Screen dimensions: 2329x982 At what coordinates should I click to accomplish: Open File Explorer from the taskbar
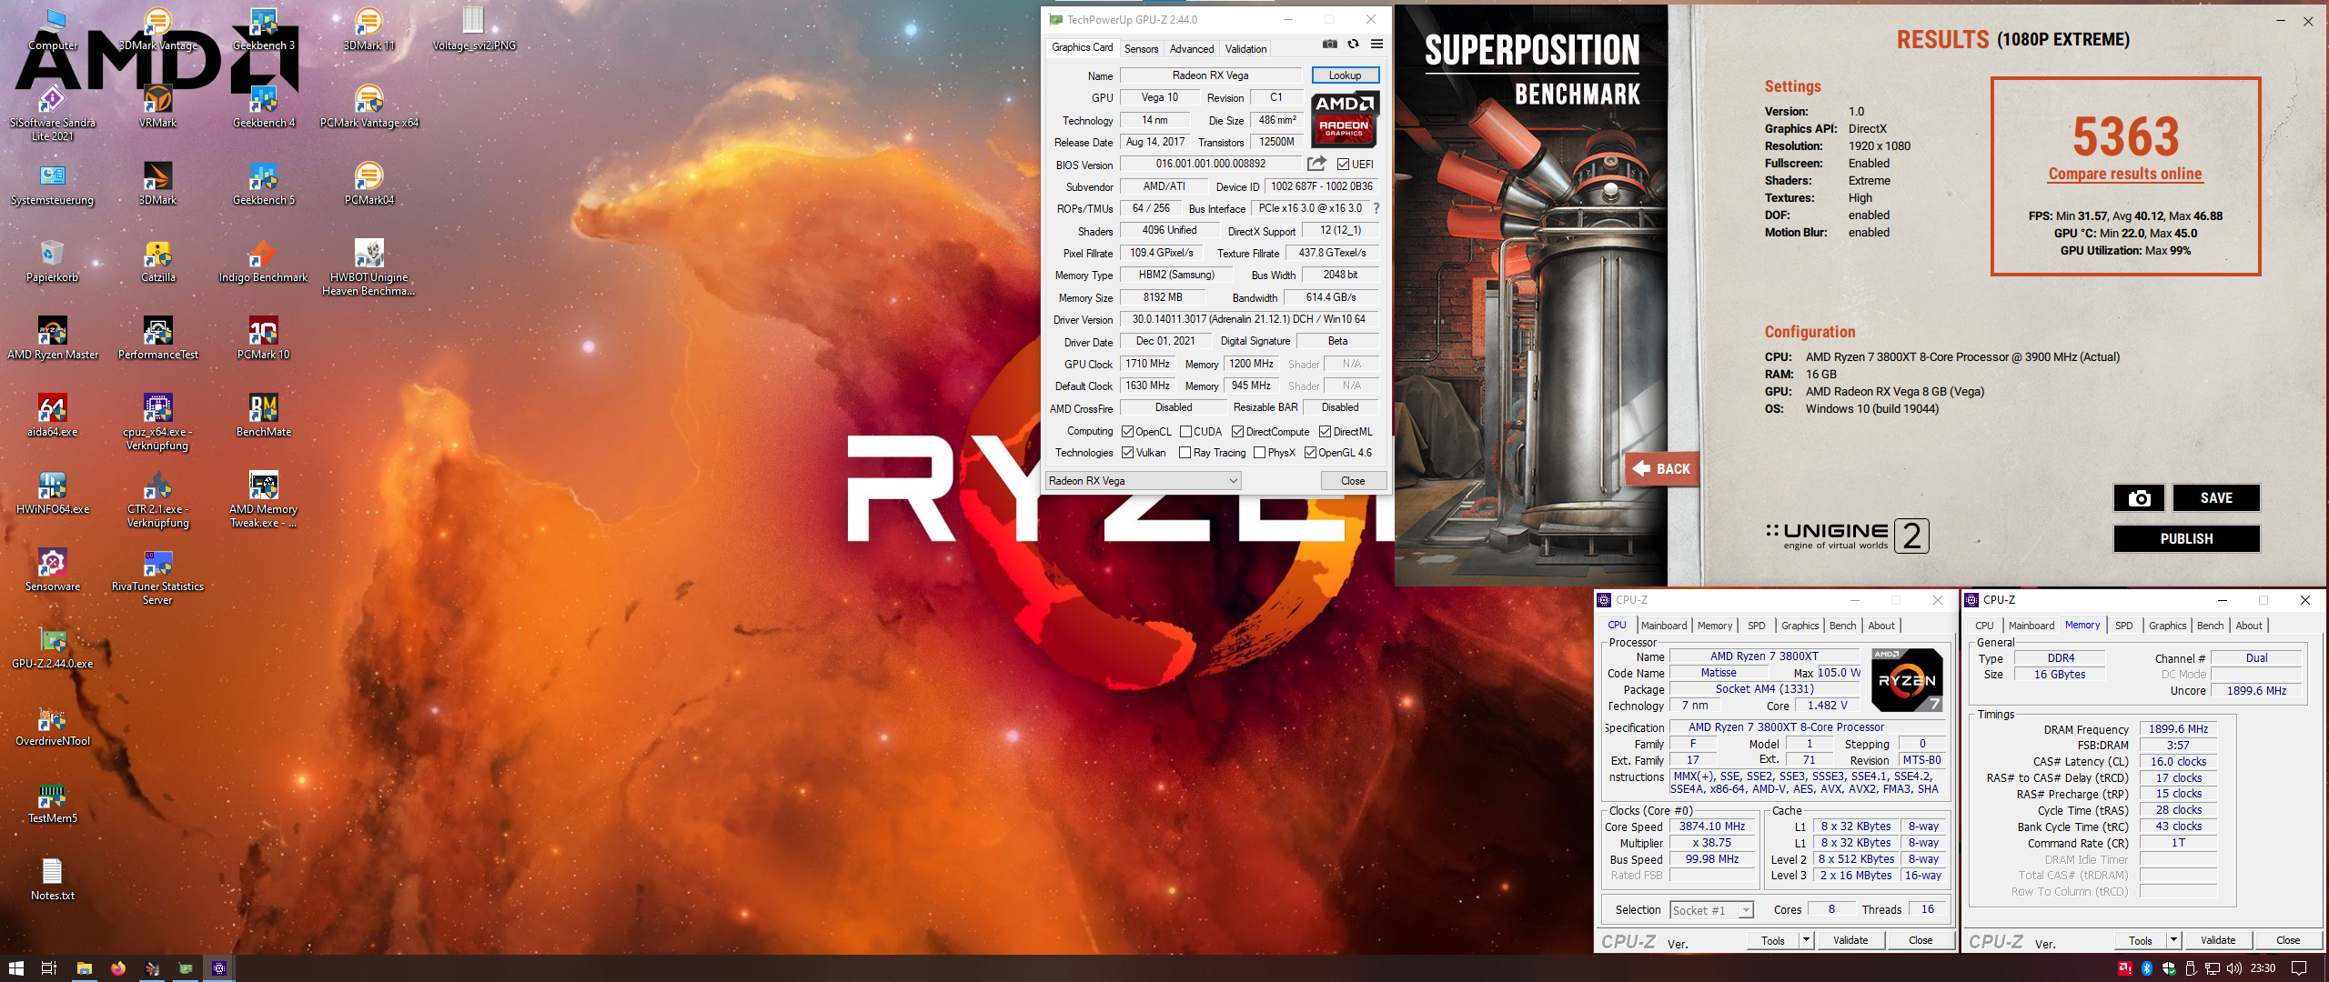click(x=85, y=968)
